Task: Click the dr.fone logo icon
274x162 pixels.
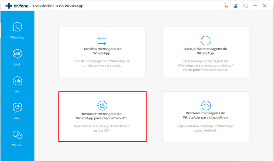Action: 9,6
